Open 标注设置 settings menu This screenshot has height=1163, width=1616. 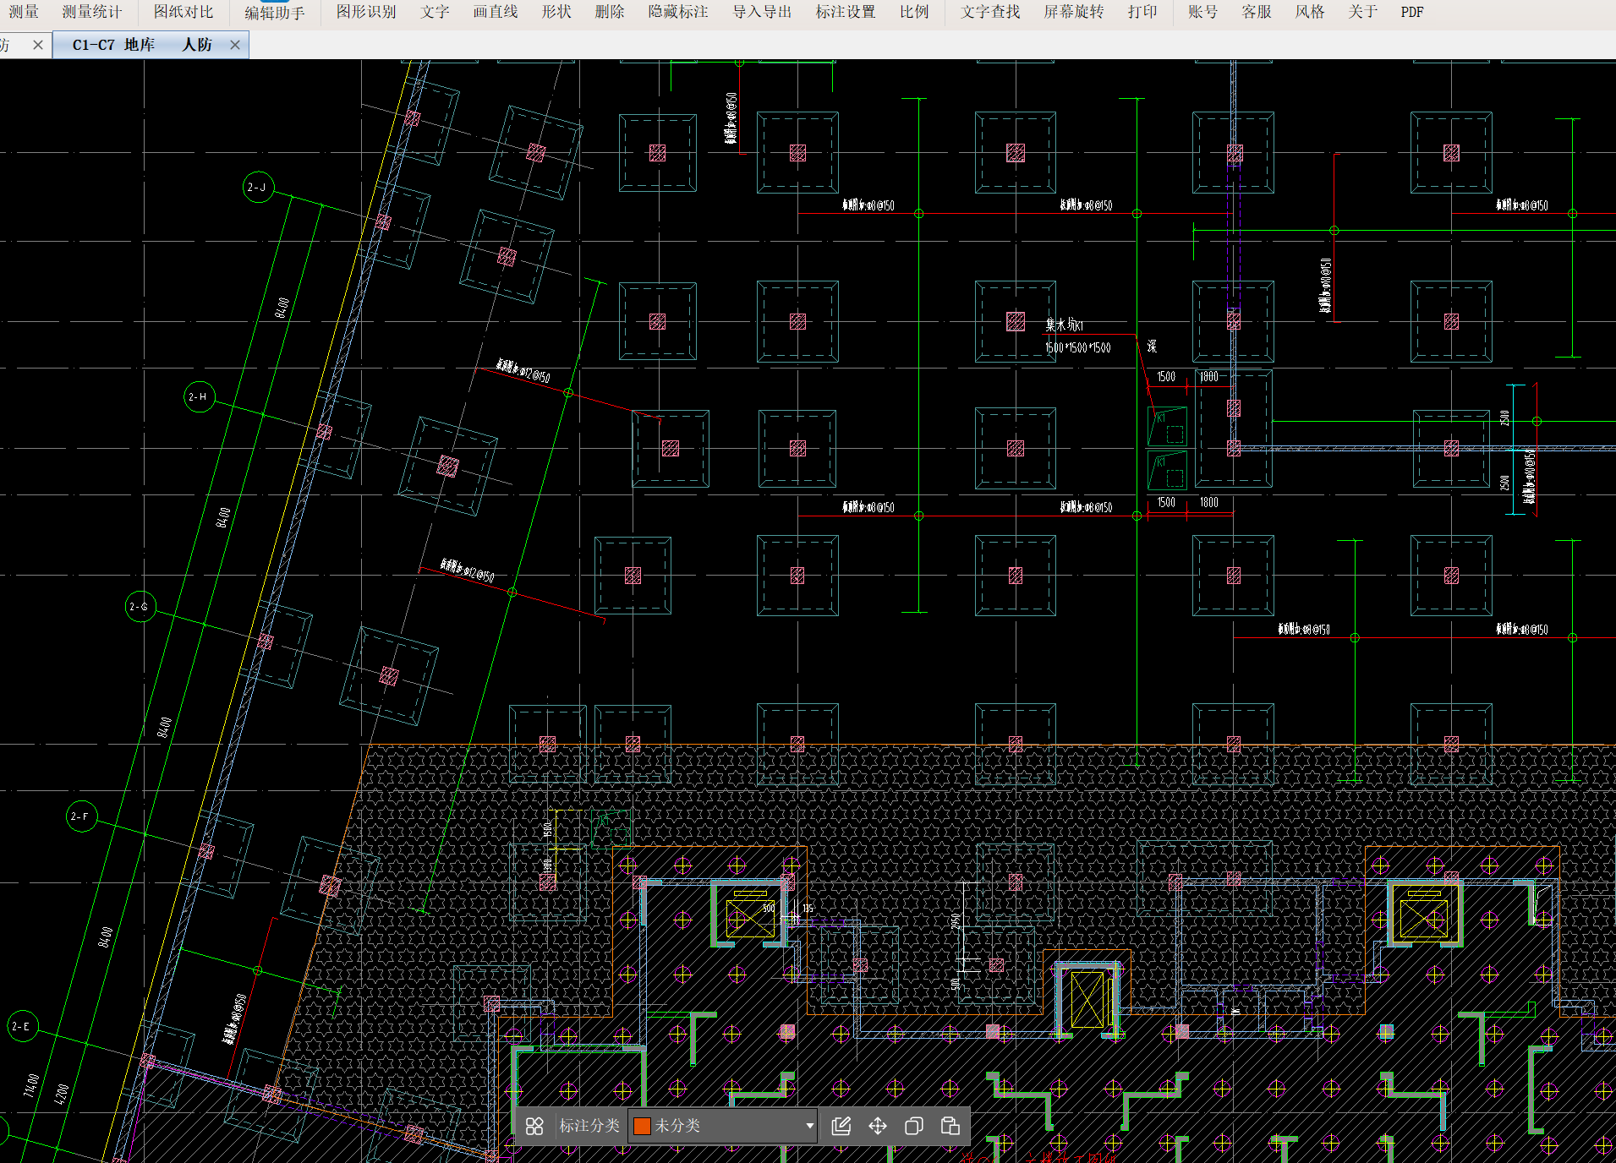coord(846,12)
